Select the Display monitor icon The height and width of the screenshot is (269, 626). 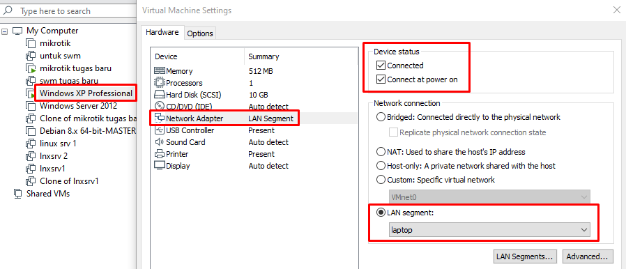[160, 166]
